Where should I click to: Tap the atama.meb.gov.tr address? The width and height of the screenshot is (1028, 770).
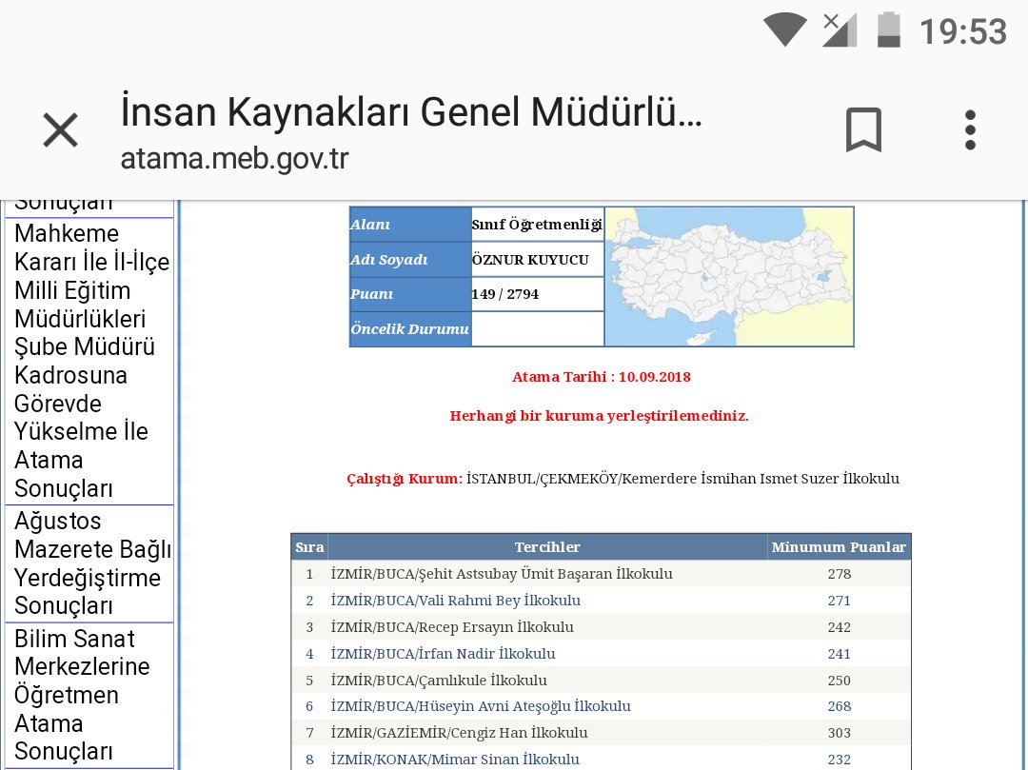234,159
